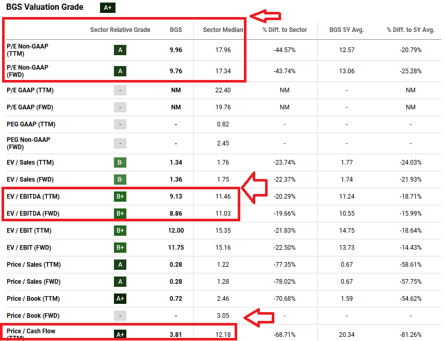The width and height of the screenshot is (445, 341).
Task: Select the A grade badge for P/E Non-GAAP (TTM)
Action: (120, 50)
